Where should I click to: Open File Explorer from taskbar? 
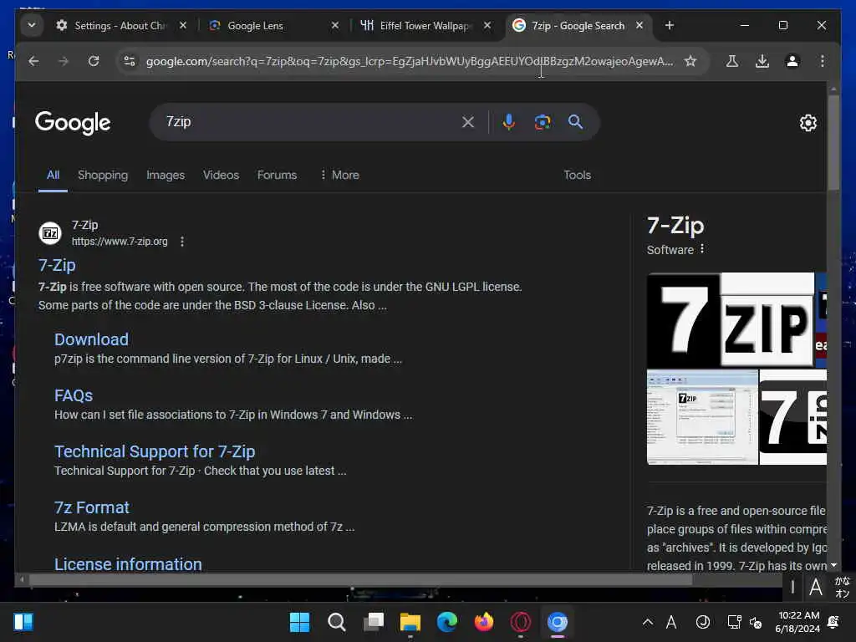410,622
